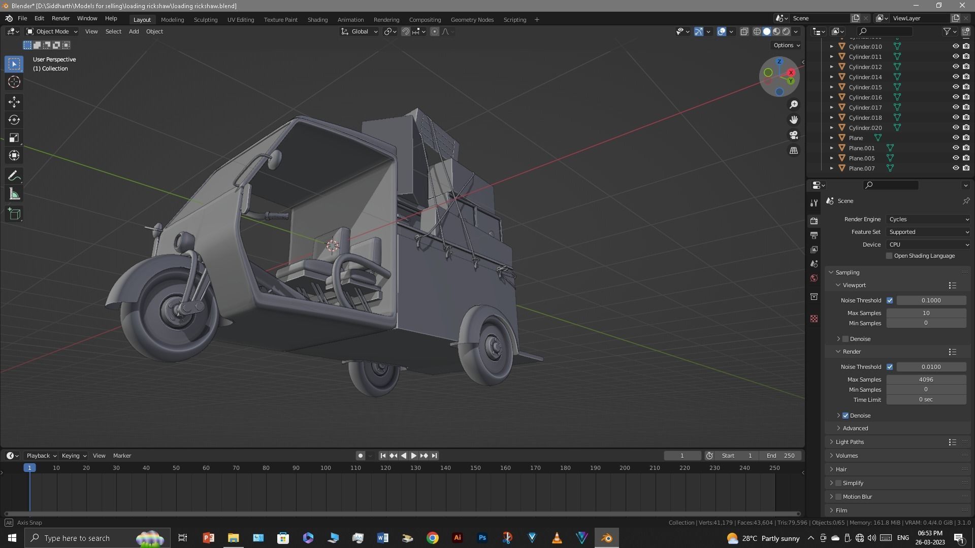Jump to timeline start frame

click(x=383, y=456)
